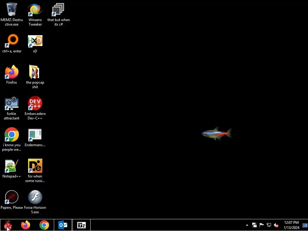Click the muted volume tray icon
Image resolution: width=308 pixels, height=231 pixels.
coord(276,225)
